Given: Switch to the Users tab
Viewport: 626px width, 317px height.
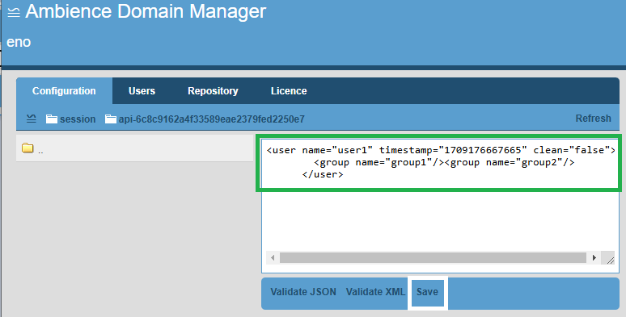Looking at the screenshot, I should pos(142,91).
